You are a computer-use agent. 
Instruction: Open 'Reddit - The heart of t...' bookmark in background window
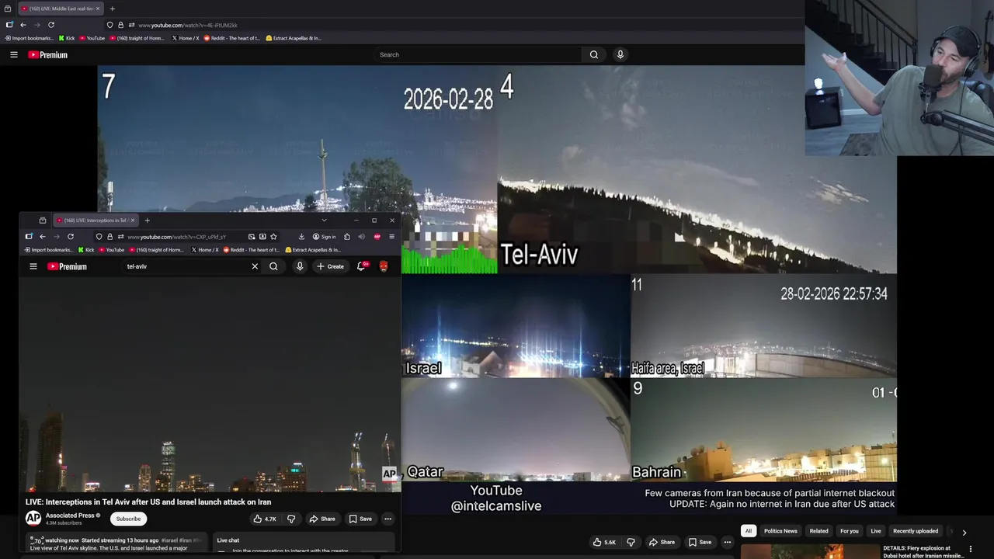click(231, 38)
